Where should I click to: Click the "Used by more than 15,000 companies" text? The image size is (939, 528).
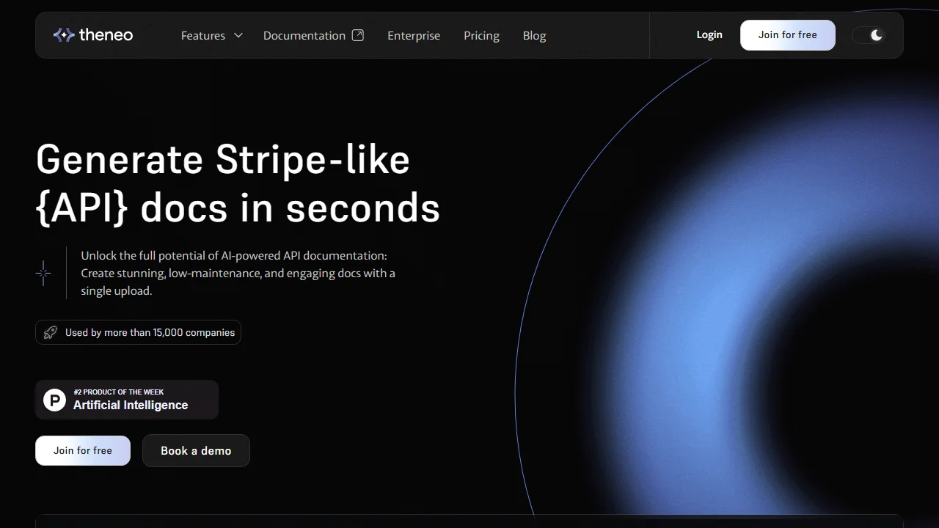click(150, 332)
